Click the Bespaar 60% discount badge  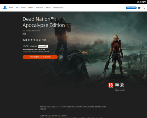coord(43,46)
